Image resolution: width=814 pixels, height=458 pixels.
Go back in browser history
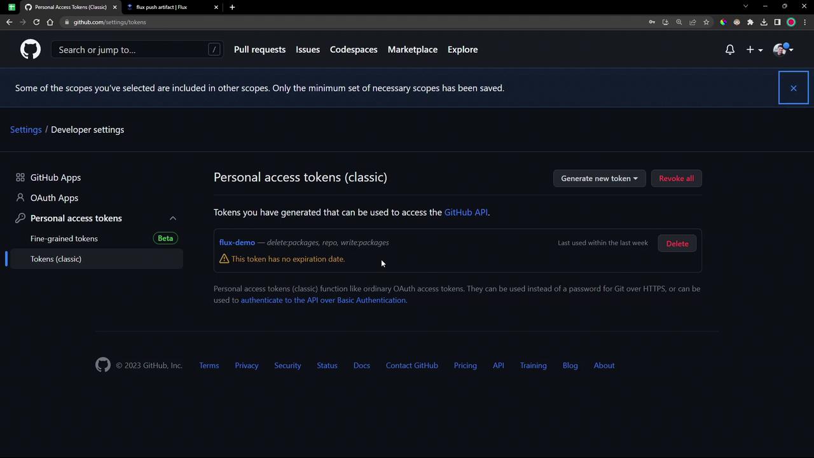tap(9, 22)
